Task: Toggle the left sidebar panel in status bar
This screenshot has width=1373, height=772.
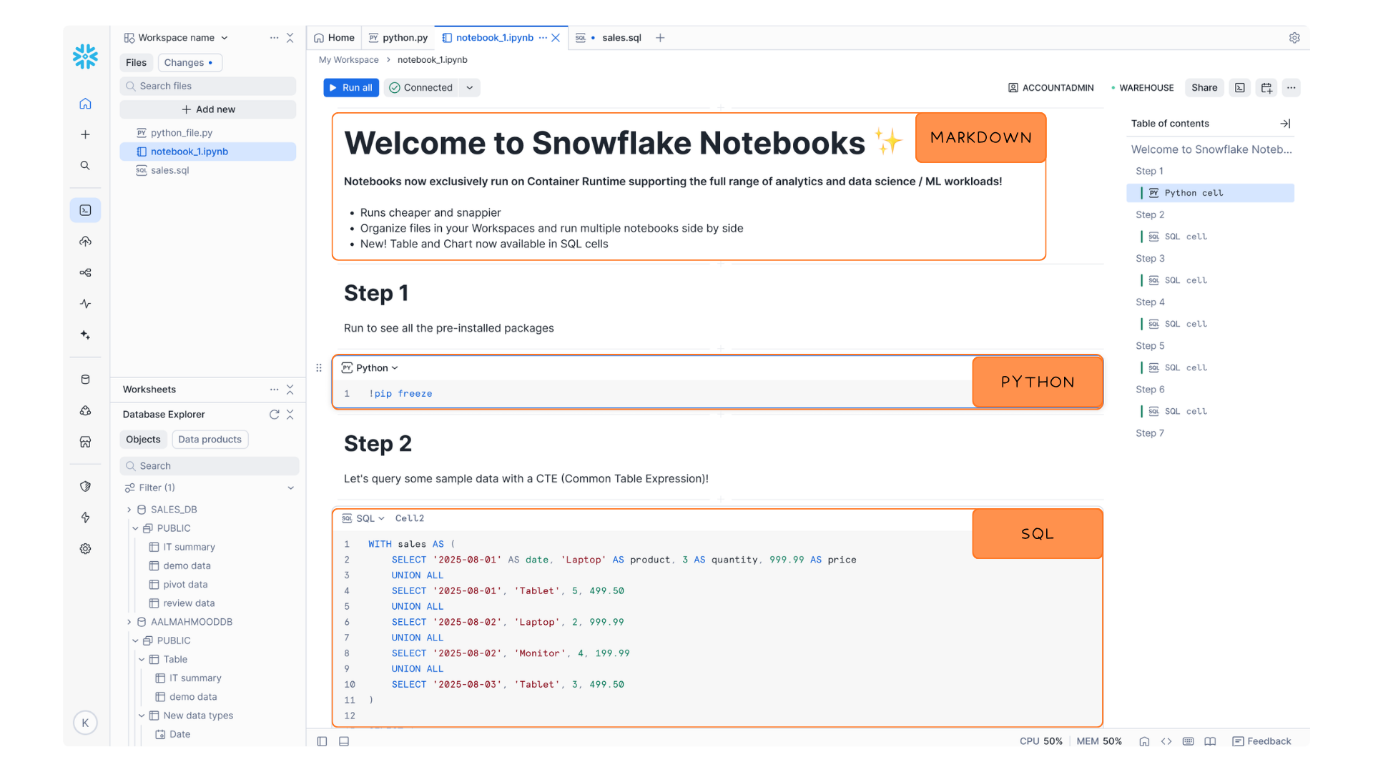Action: pyautogui.click(x=322, y=741)
